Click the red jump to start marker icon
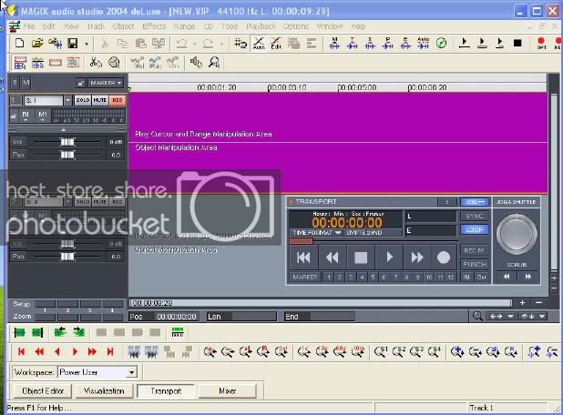The image size is (563, 415). [21, 352]
